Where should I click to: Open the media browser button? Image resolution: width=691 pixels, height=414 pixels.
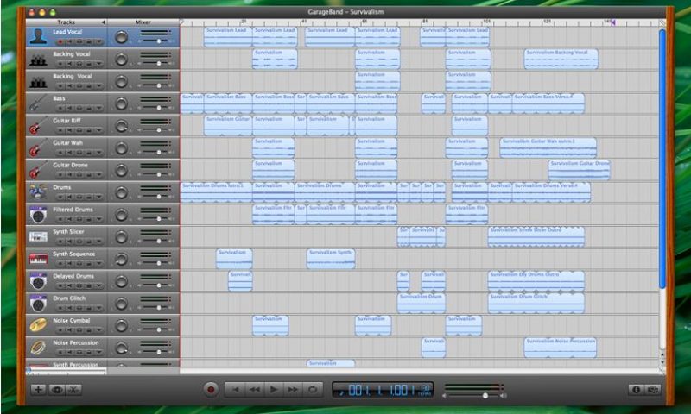tap(653, 389)
